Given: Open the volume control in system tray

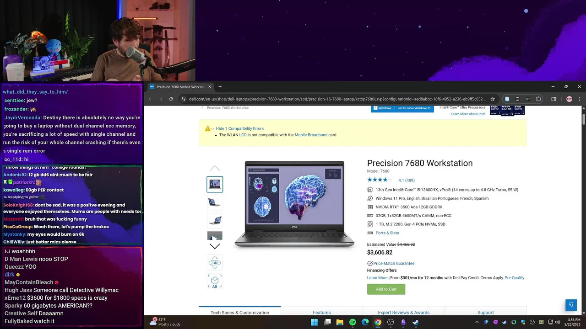Looking at the screenshot, I should point(557,322).
